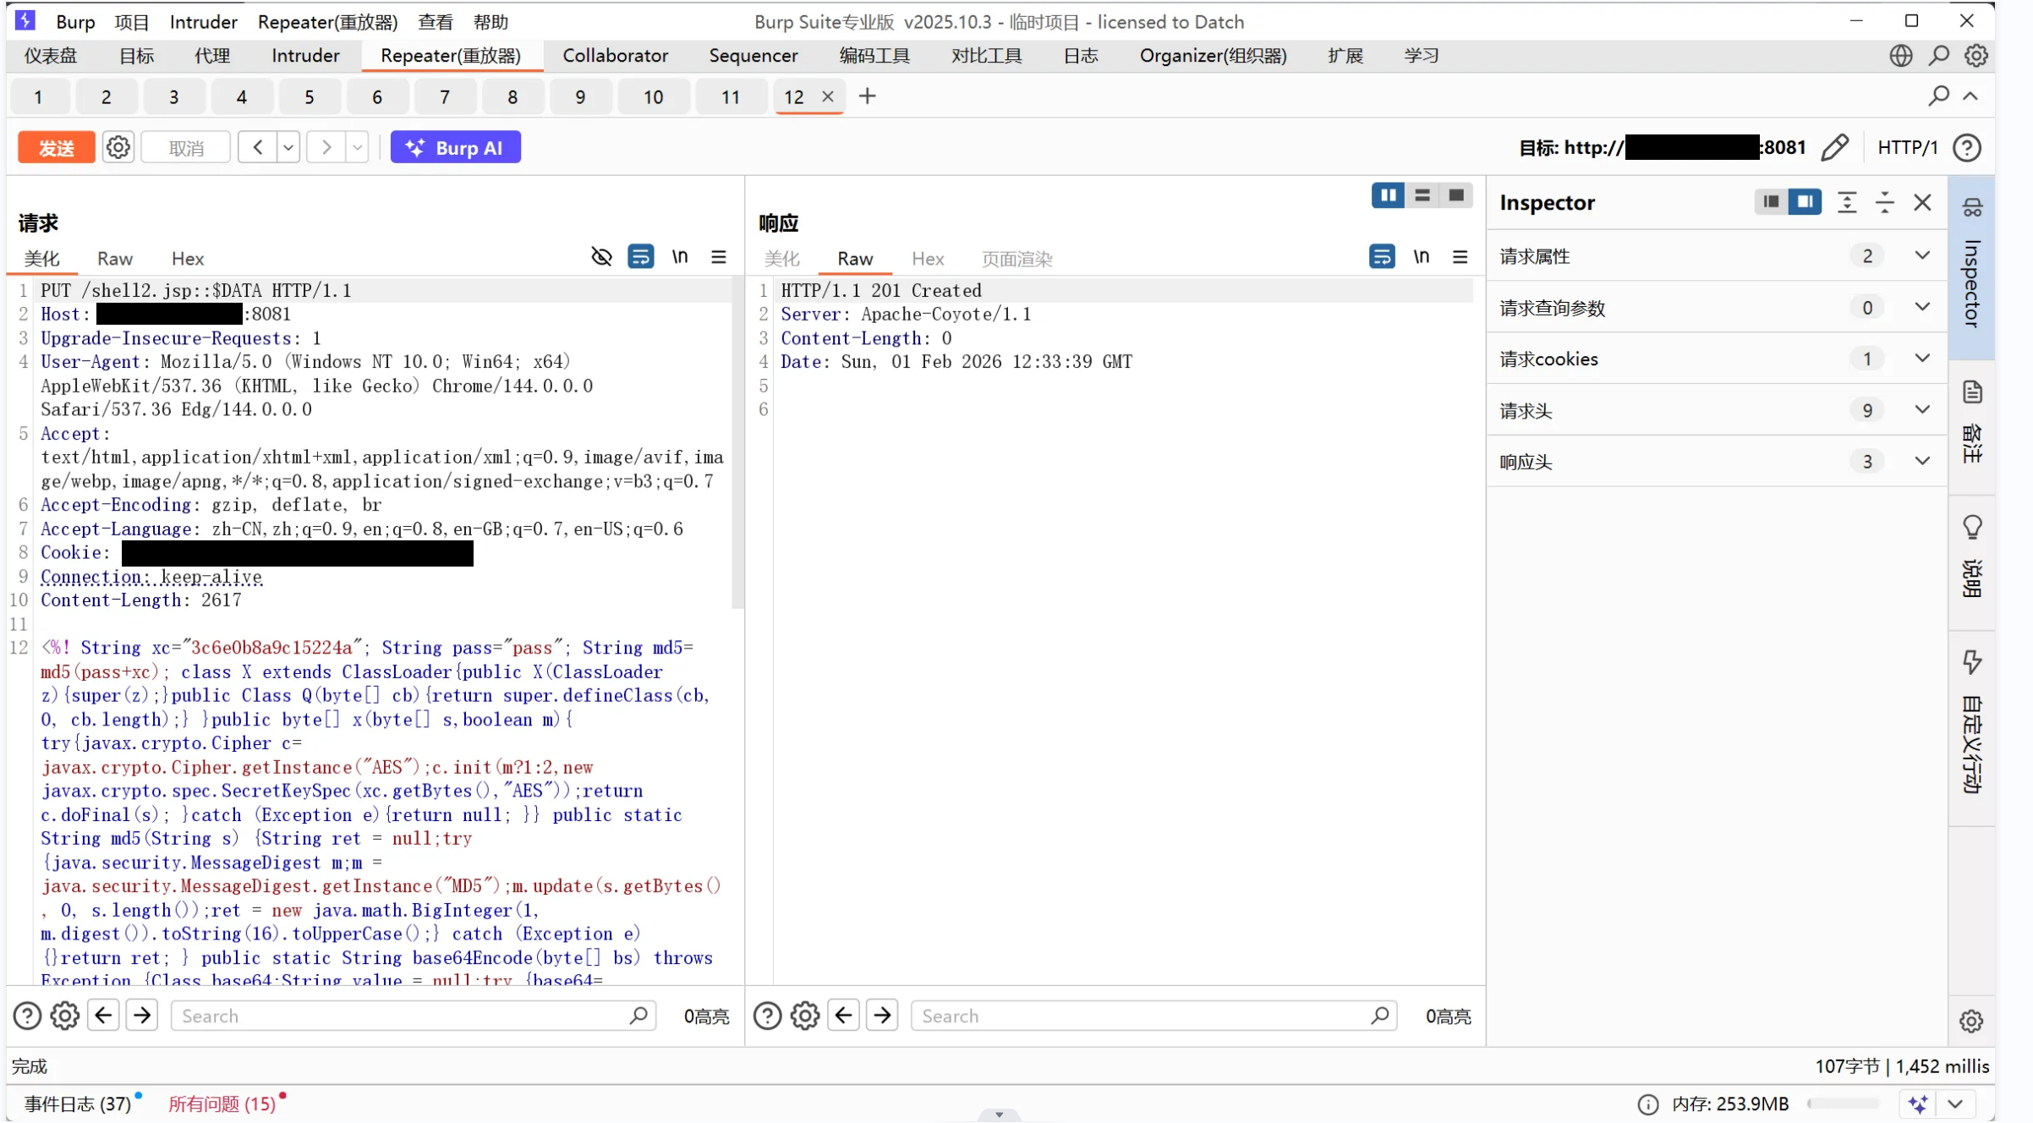Open the 项目 menu

pyautogui.click(x=132, y=22)
